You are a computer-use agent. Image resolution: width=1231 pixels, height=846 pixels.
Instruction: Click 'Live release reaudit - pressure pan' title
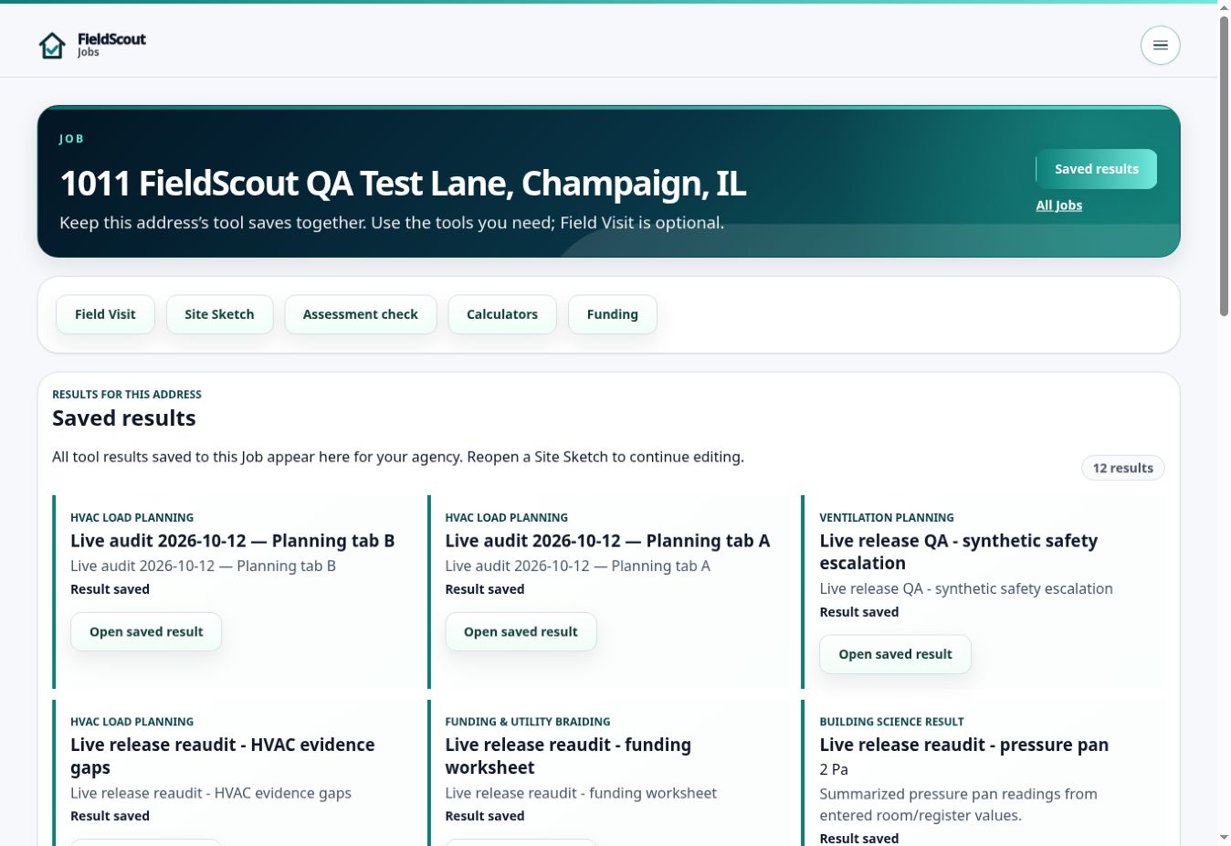(964, 745)
